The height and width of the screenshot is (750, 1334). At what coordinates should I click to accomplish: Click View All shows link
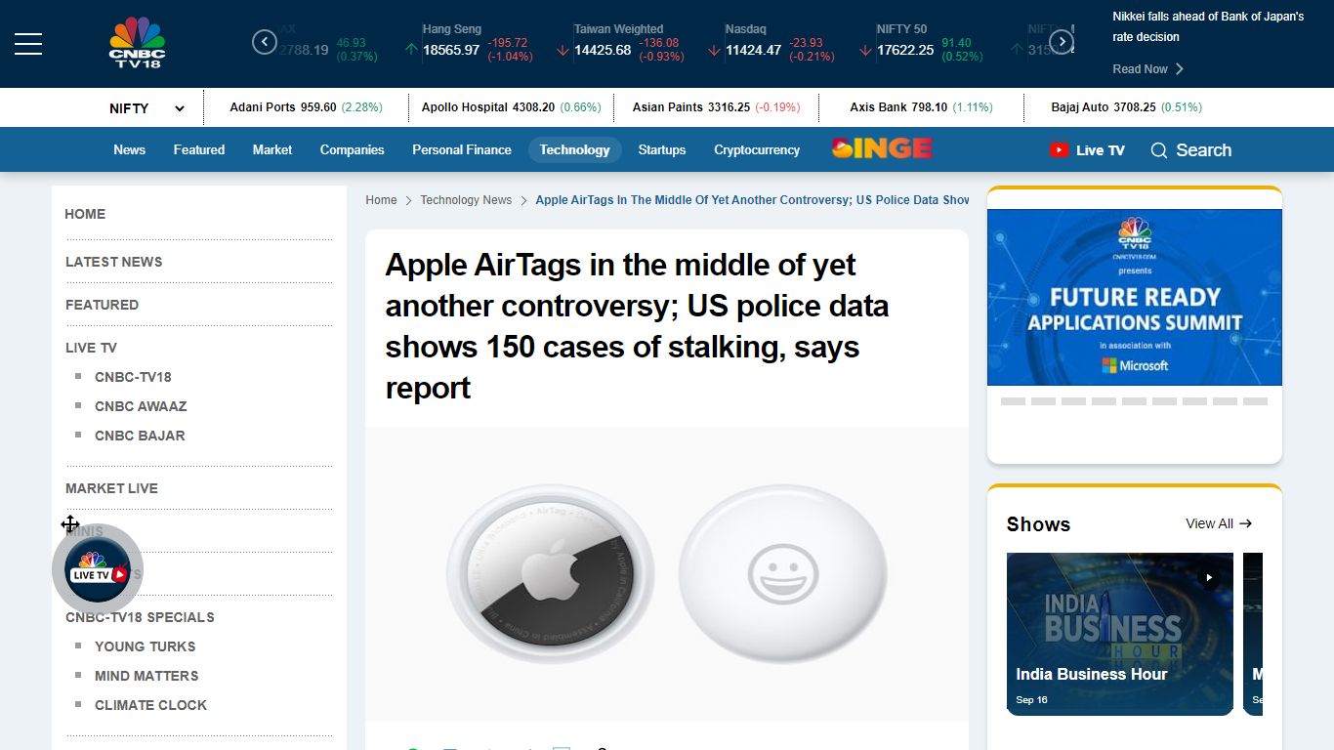coord(1219,524)
